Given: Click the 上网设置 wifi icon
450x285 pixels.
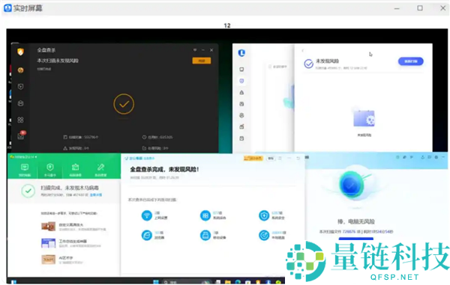Looking at the screenshot, I should [147, 215].
